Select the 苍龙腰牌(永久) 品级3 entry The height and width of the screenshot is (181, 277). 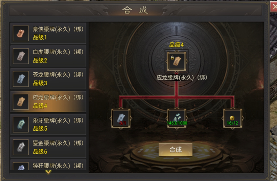[48, 79]
